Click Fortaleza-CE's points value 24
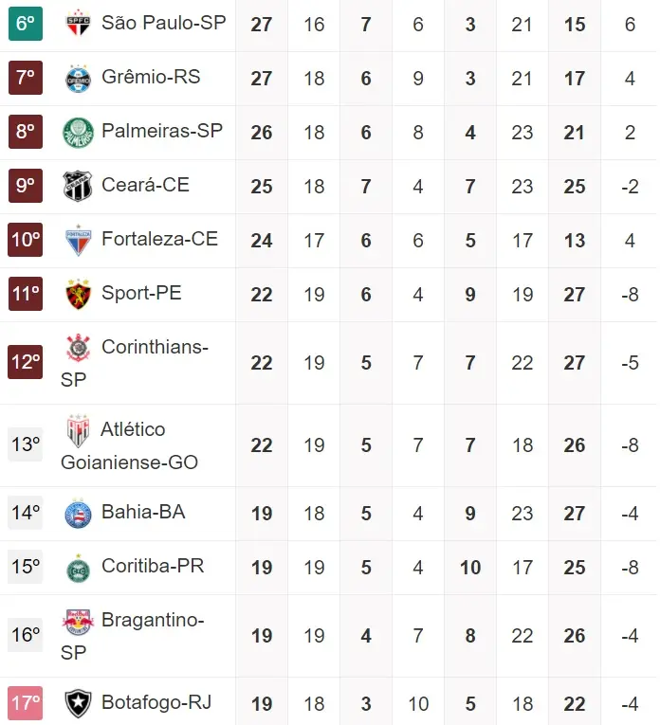This screenshot has height=725, width=660. click(x=262, y=241)
